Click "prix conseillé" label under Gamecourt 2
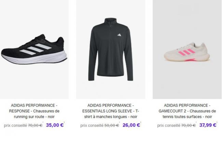 pyautogui.click(x=169, y=126)
